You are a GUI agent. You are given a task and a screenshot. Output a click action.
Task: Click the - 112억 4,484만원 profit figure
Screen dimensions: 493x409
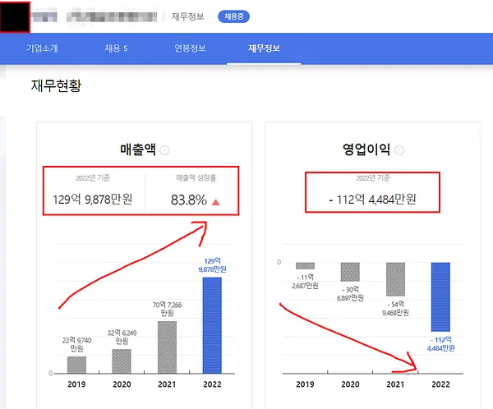point(372,200)
